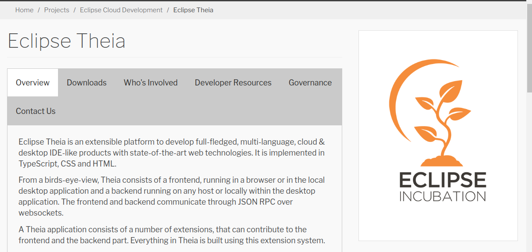Open the Governance tab

point(310,82)
